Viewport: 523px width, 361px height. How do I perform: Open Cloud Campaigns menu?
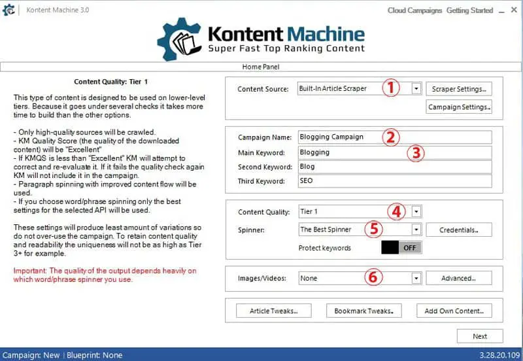click(414, 10)
